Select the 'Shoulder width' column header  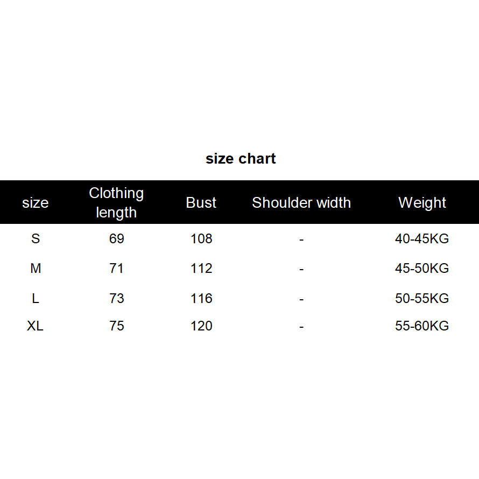pyautogui.click(x=301, y=203)
